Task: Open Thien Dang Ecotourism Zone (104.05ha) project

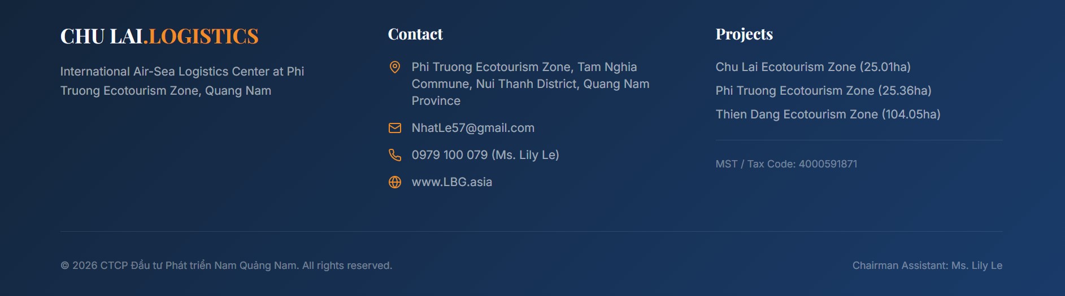Action: click(x=828, y=114)
